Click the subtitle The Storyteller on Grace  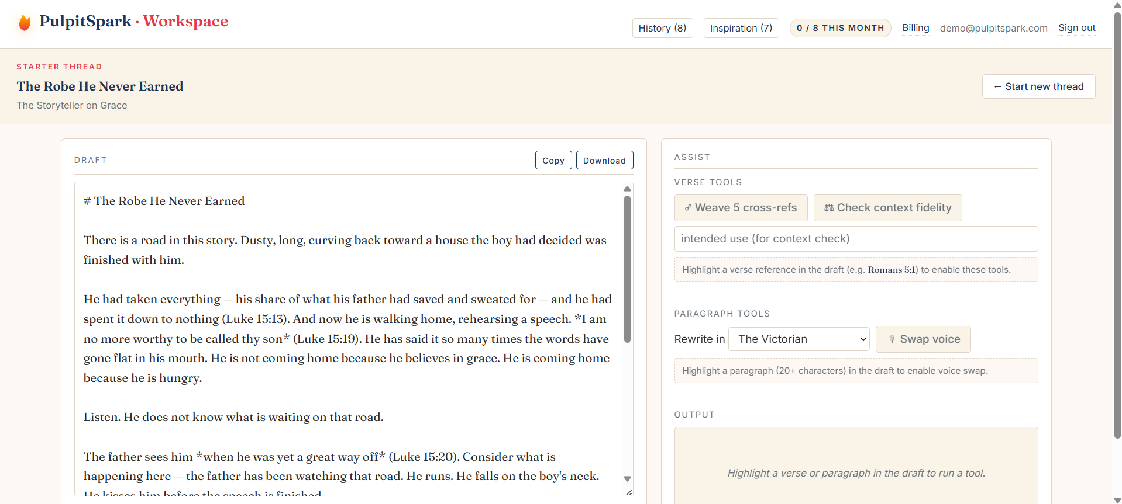tap(72, 106)
